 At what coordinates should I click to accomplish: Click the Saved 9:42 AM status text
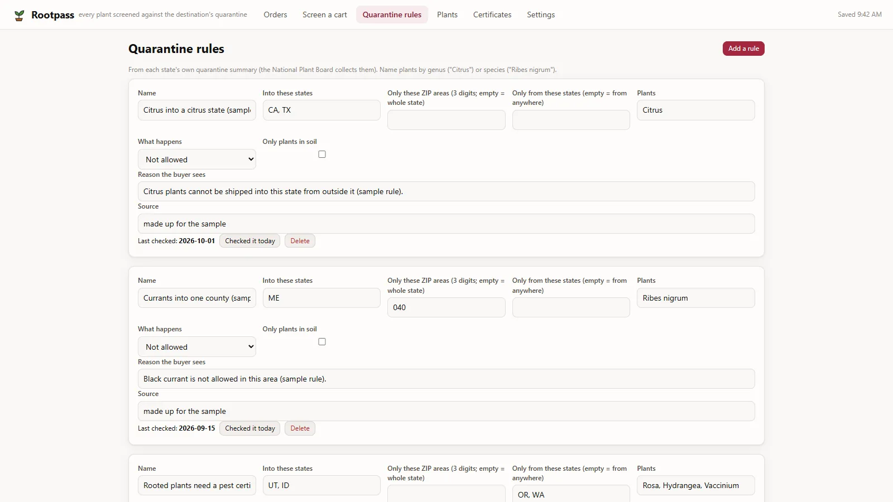(860, 15)
